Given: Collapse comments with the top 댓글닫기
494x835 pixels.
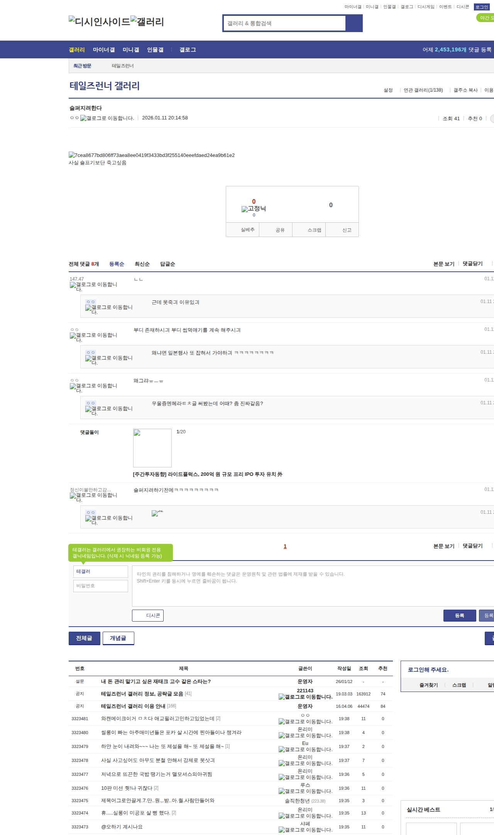Looking at the screenshot, I should [x=472, y=264].
